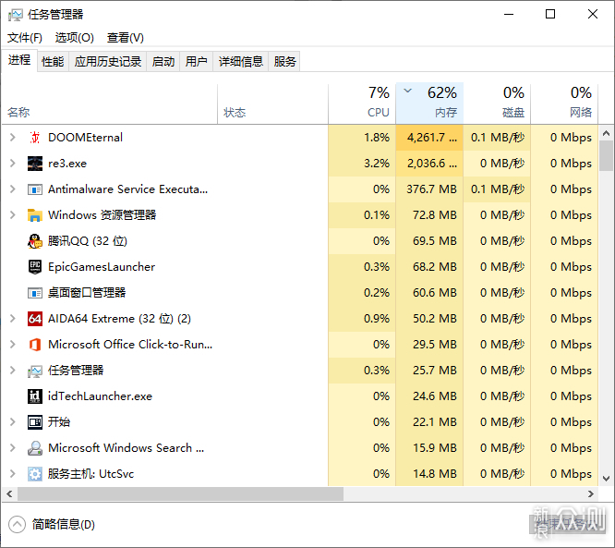Expand the AIDA64 Extreme process group
This screenshot has height=548, width=615.
13,319
